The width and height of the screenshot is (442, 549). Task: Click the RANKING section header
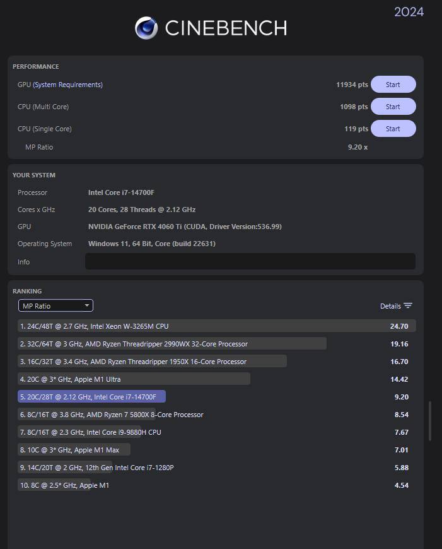[x=27, y=291]
